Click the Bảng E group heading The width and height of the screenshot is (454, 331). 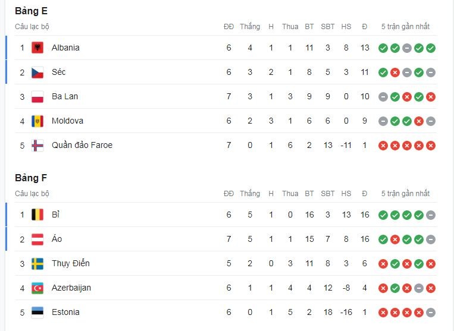point(31,11)
